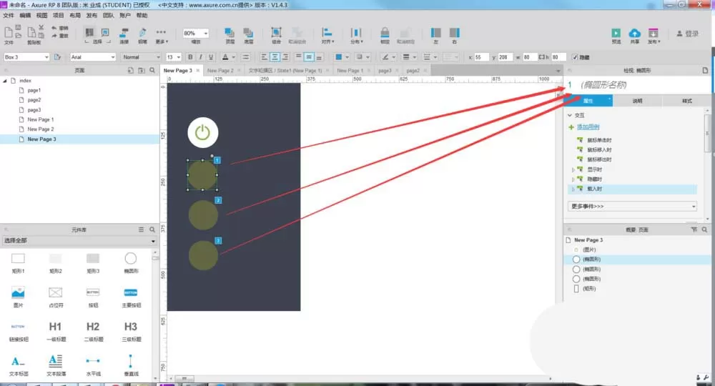Click the 添加用例 link
The image size is (715, 386).
pyautogui.click(x=588, y=127)
